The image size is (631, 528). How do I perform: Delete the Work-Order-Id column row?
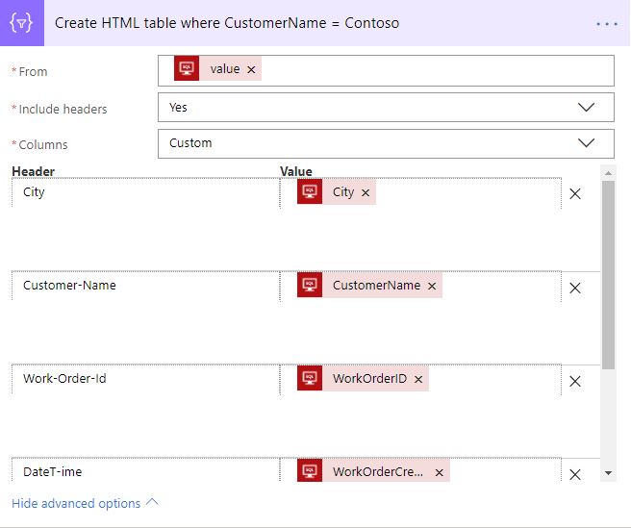click(x=575, y=381)
